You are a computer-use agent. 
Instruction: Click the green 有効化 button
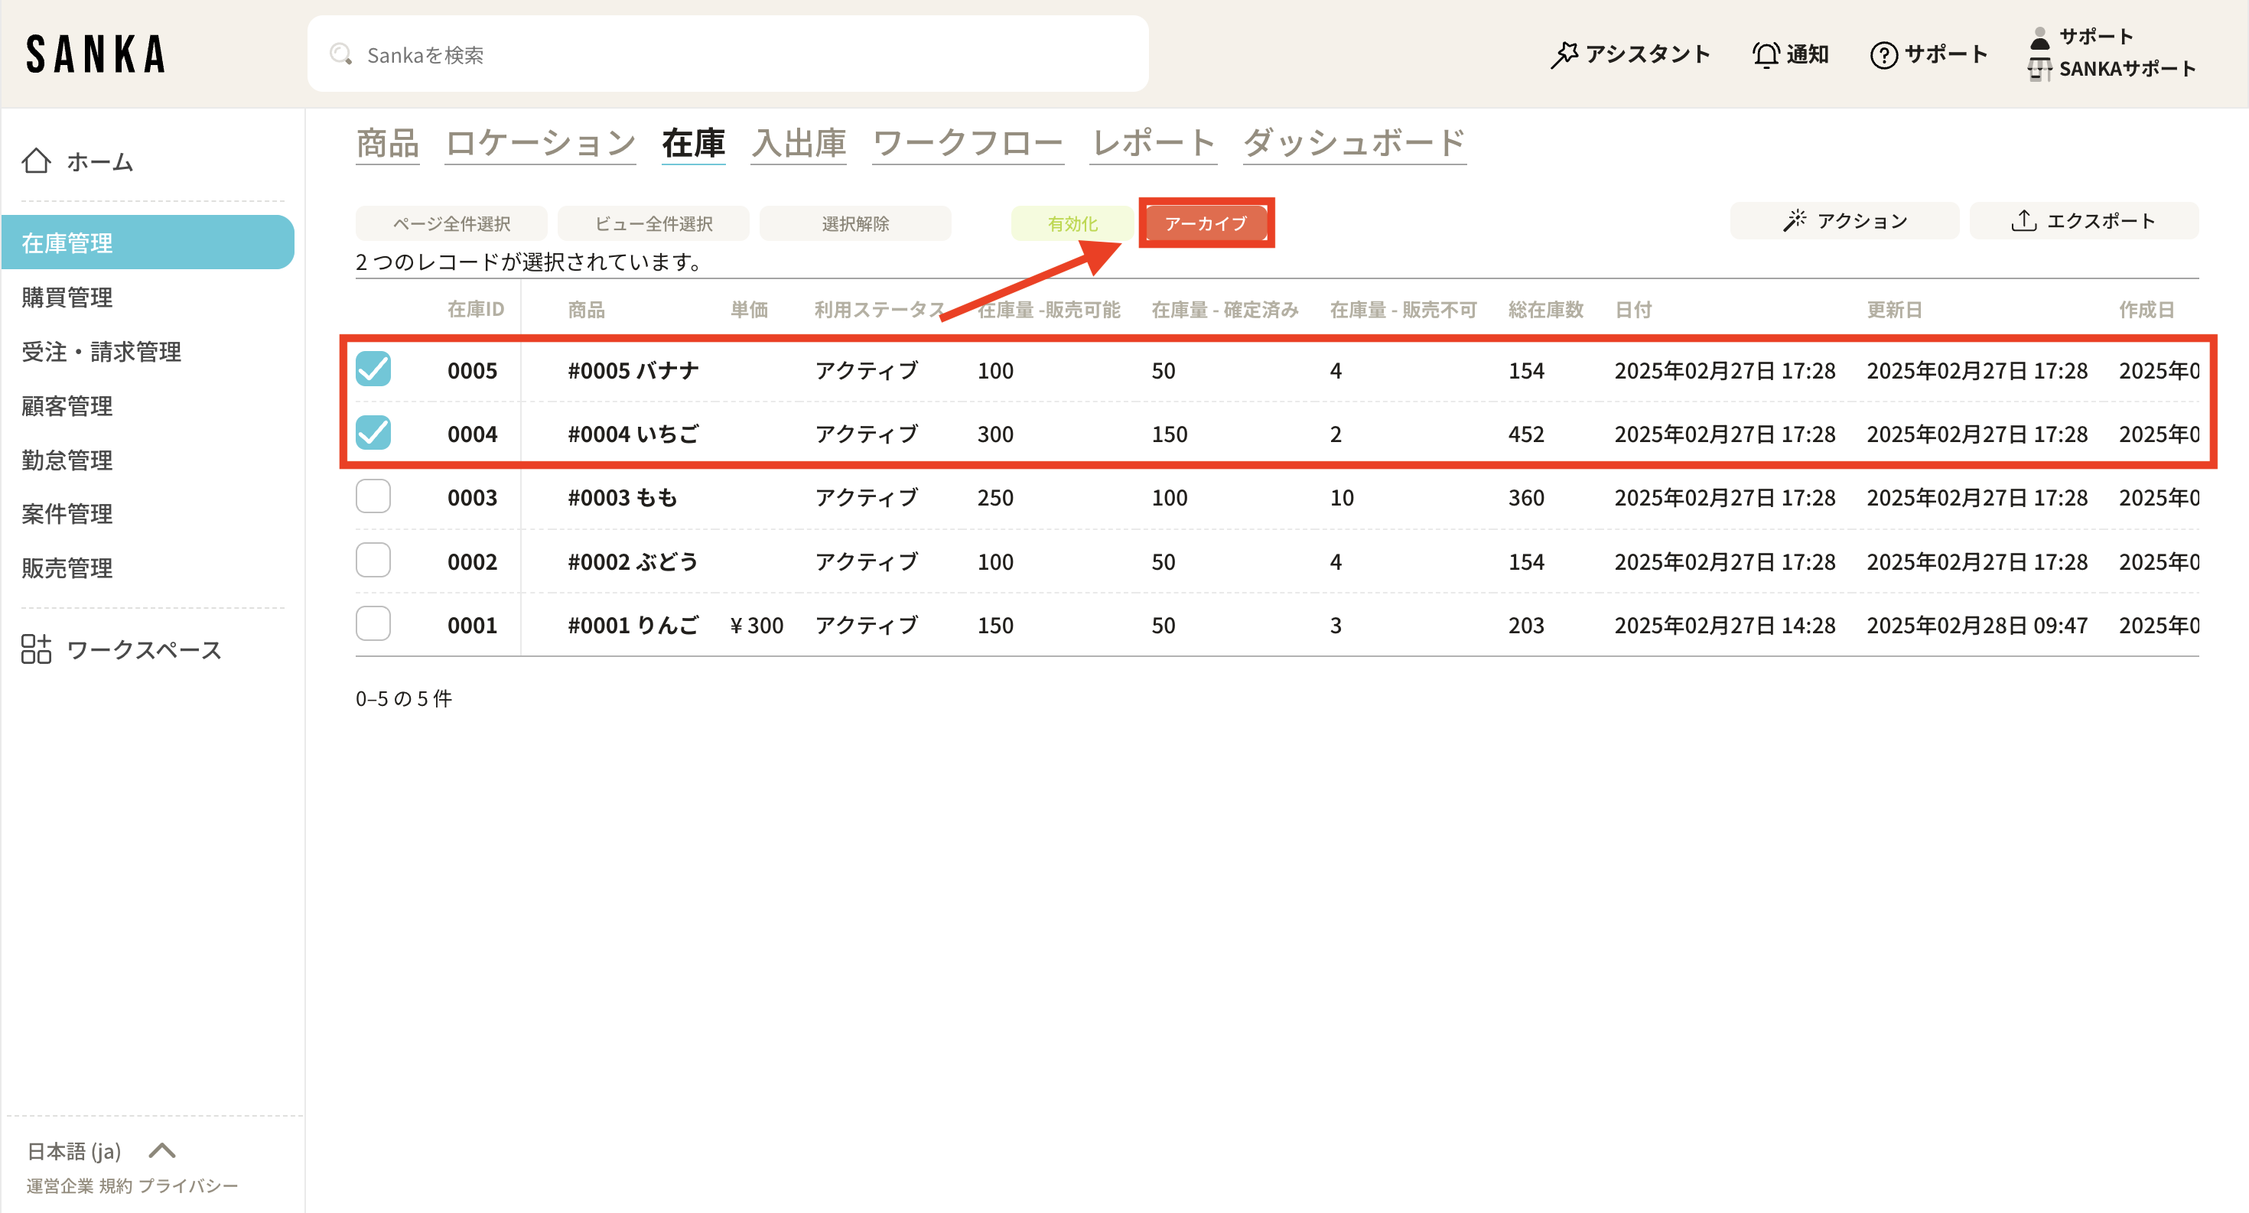pos(1072,223)
